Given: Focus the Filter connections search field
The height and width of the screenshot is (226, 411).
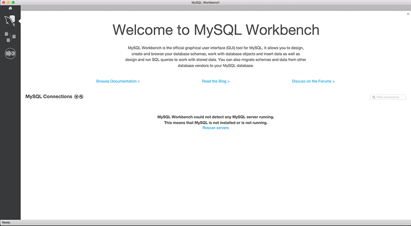Looking at the screenshot, I should (x=388, y=97).
